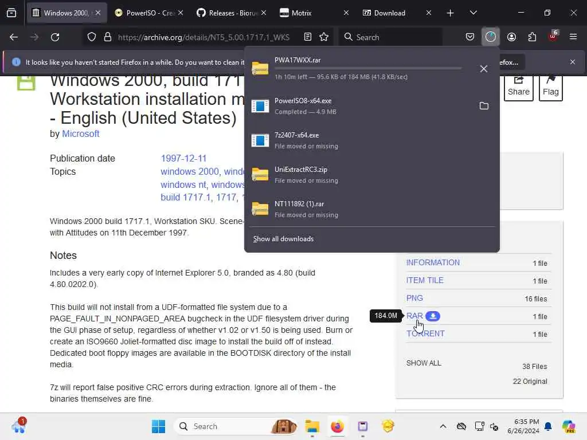Show PowerISO8-x64.exe in folder
The width and height of the screenshot is (587, 440).
[484, 106]
